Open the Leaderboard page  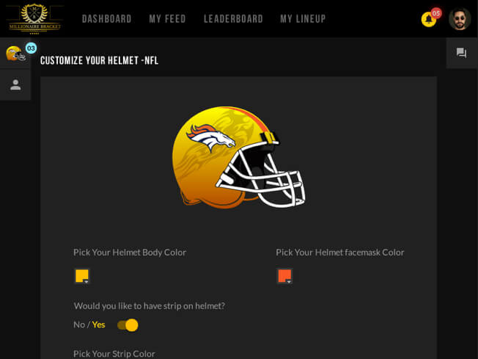233,19
